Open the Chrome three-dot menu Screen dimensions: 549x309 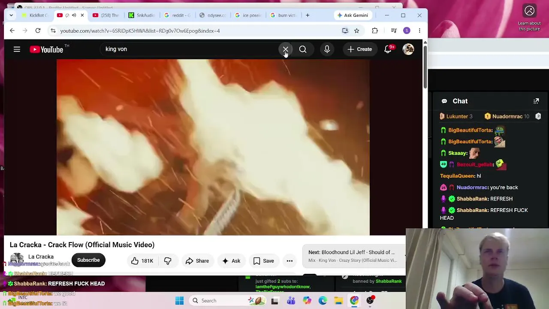click(419, 30)
